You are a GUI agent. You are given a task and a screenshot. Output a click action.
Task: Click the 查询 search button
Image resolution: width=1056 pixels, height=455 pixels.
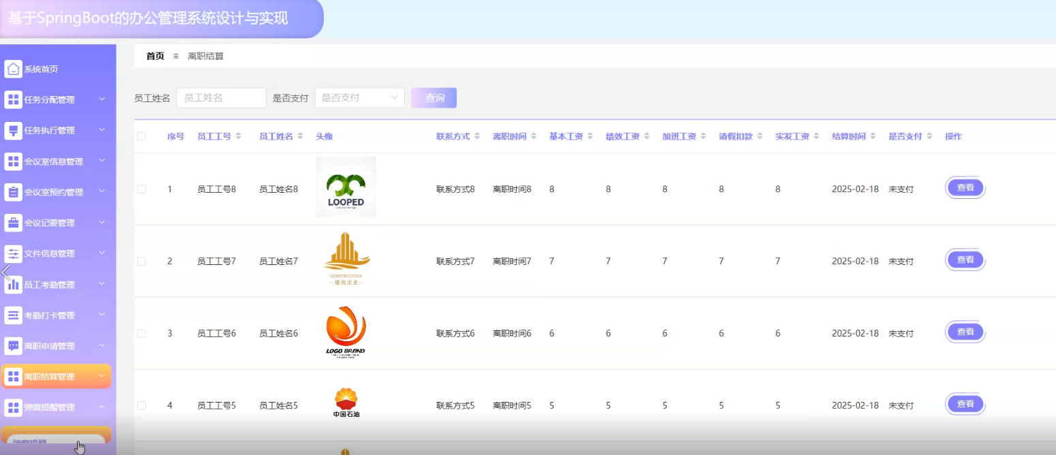pos(434,98)
